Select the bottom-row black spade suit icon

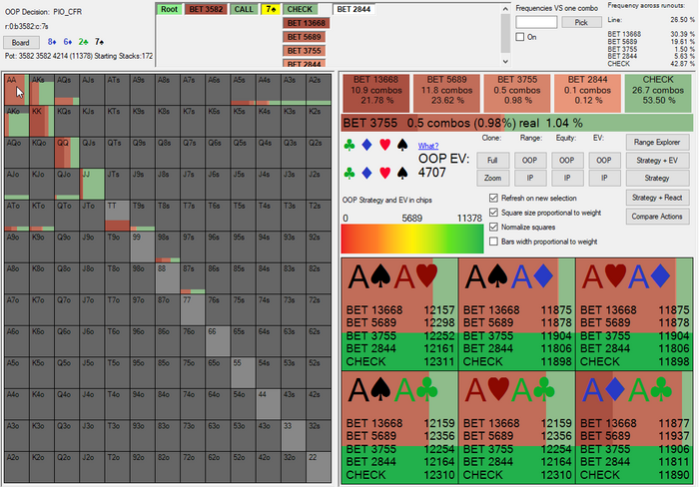pyautogui.click(x=402, y=173)
